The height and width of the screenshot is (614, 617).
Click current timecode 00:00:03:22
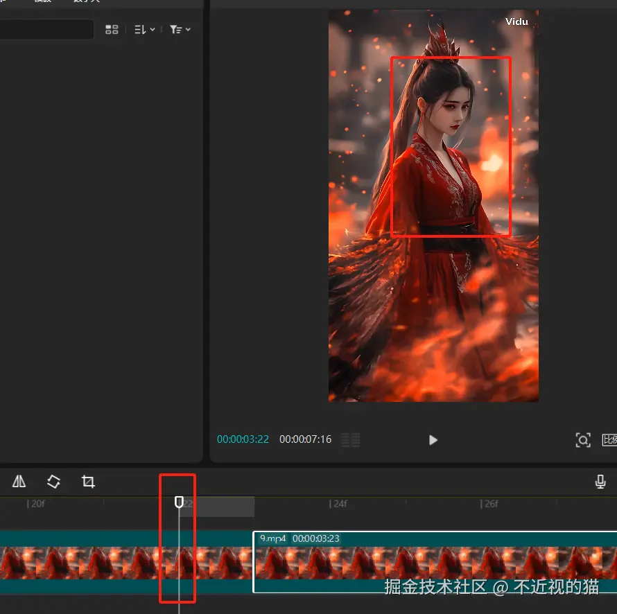243,439
